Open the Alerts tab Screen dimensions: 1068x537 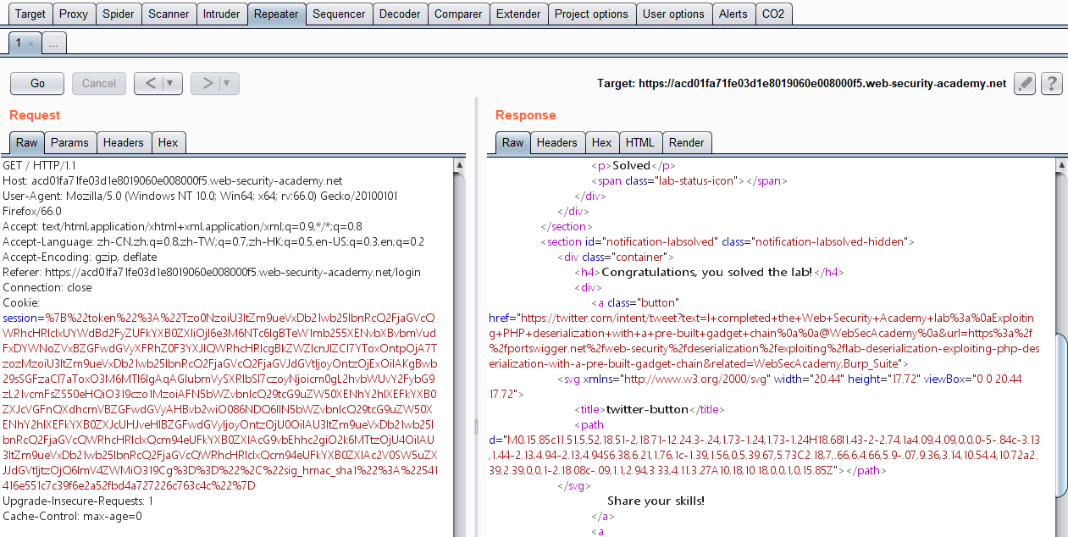733,14
